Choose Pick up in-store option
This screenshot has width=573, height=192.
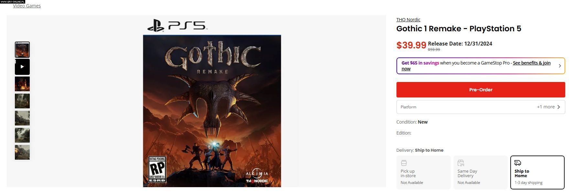coord(424,172)
